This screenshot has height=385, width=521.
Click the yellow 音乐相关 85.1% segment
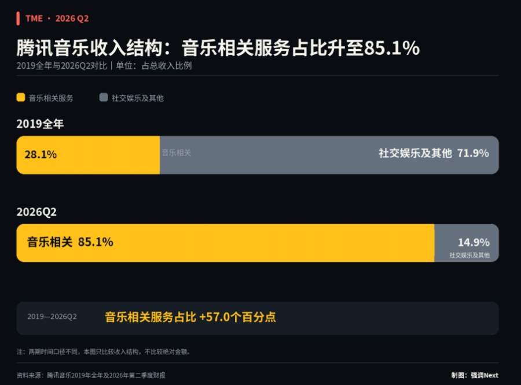point(225,243)
